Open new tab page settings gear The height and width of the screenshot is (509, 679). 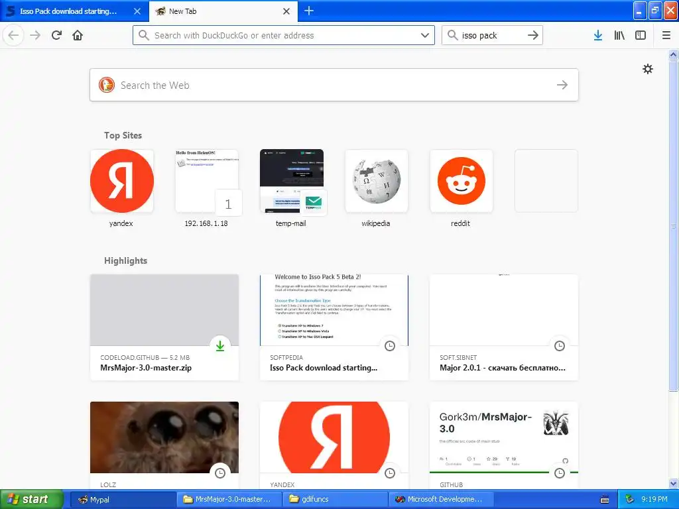647,69
